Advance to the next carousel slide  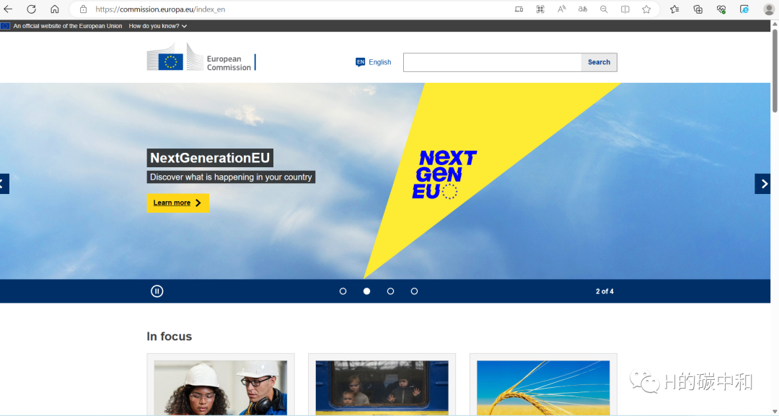(762, 184)
